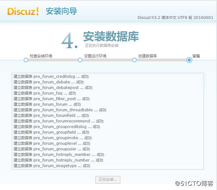217x190 pixels.
Task: Click log line pre_forum_forumrecommend
Action: [x=58, y=121]
